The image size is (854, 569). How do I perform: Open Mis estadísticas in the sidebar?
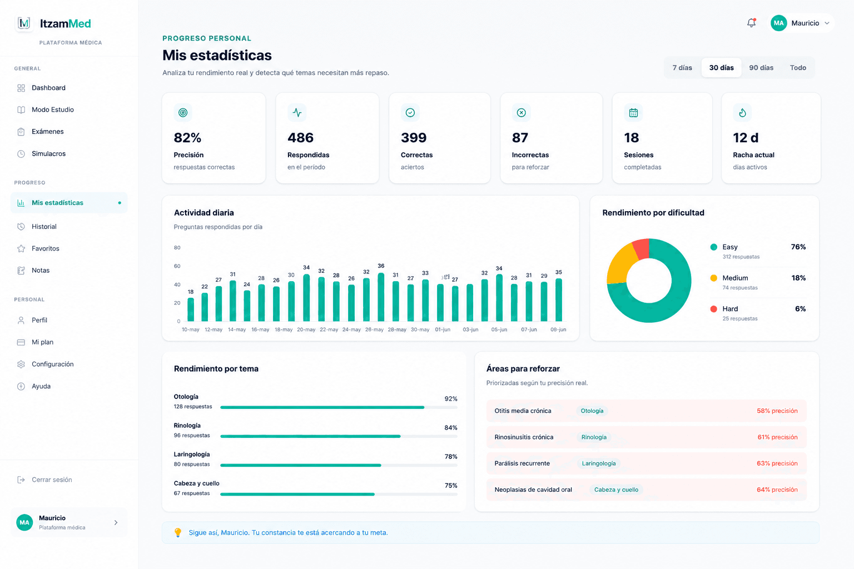click(x=69, y=203)
